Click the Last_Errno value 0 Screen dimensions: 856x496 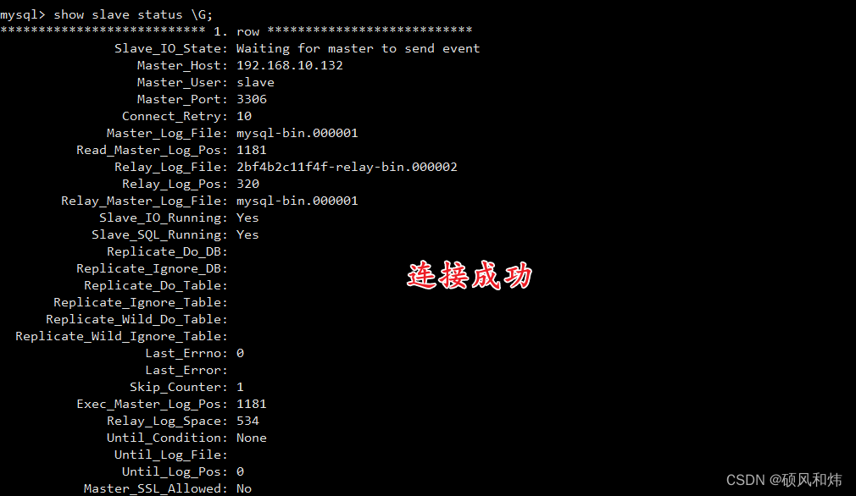click(240, 353)
